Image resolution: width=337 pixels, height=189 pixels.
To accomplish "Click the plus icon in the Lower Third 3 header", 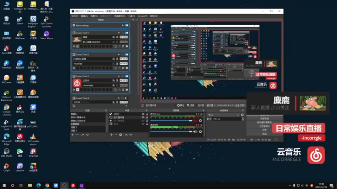I will coord(119,76).
